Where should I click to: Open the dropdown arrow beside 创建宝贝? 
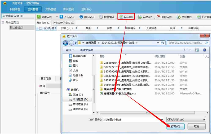coord(57,17)
